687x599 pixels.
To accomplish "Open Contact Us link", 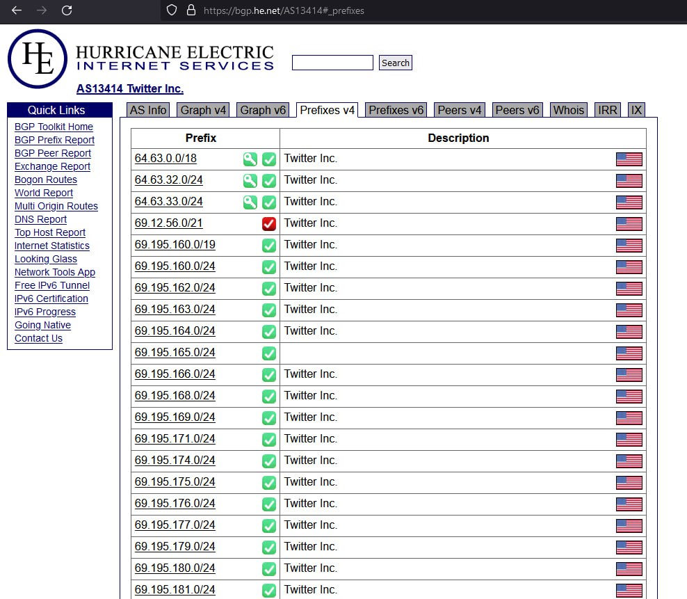I will (x=38, y=338).
